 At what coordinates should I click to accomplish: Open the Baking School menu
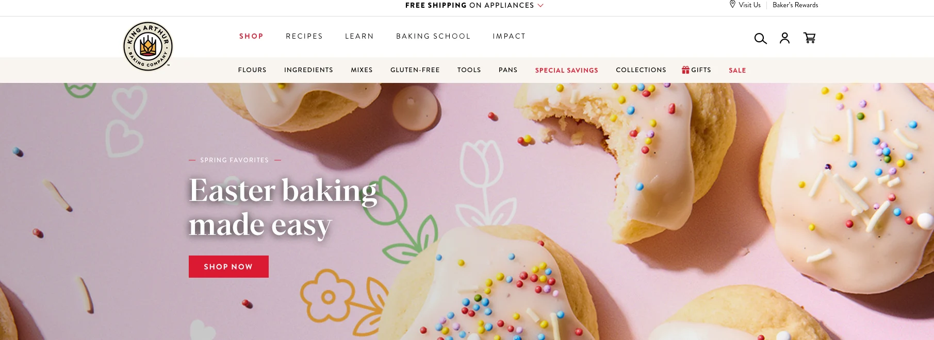click(x=433, y=36)
